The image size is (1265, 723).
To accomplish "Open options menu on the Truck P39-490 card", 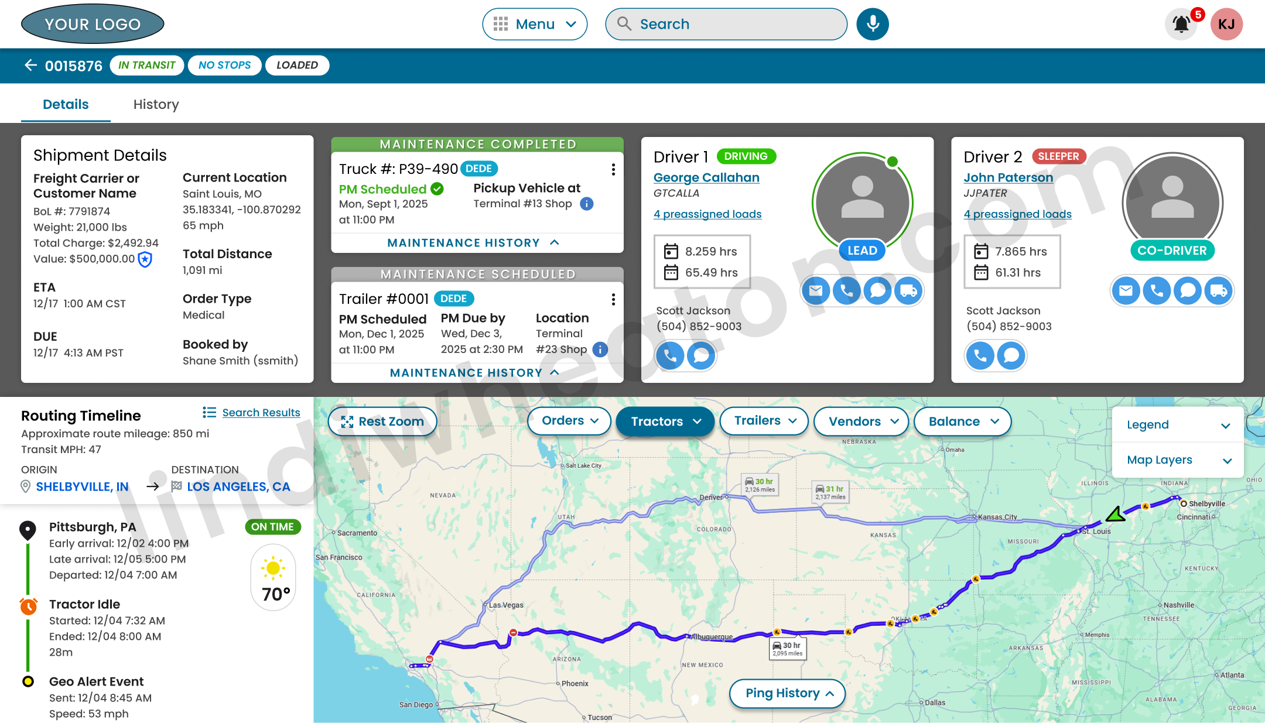I will (x=613, y=169).
